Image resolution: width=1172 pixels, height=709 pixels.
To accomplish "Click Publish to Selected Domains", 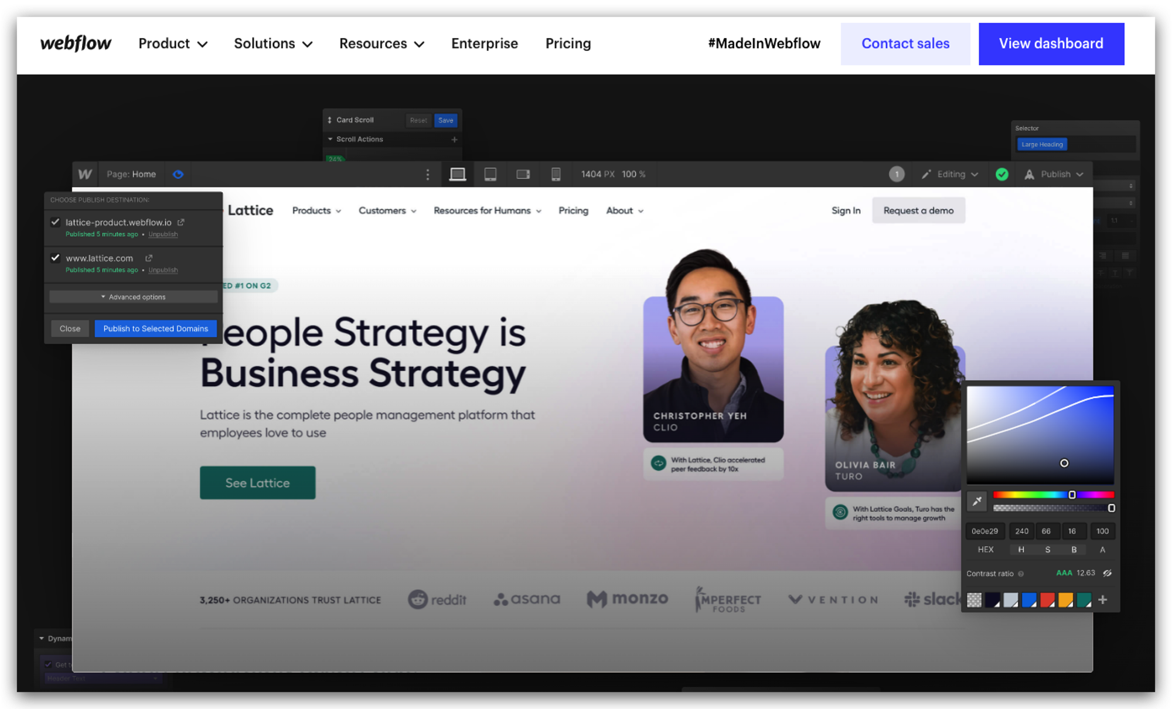I will (x=155, y=329).
